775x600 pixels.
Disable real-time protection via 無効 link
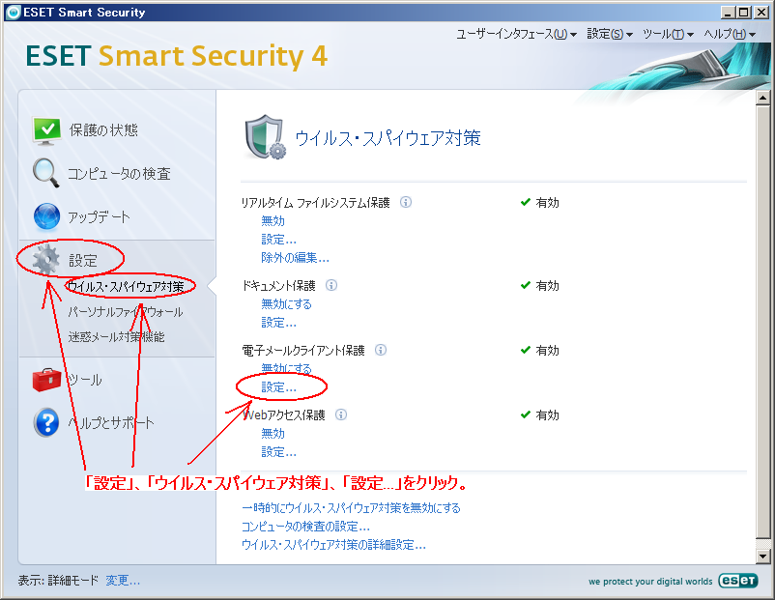click(x=273, y=221)
